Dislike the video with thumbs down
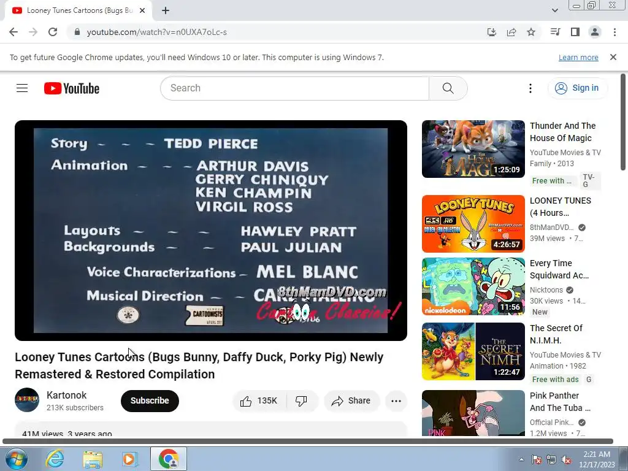The height and width of the screenshot is (471, 628). (302, 401)
